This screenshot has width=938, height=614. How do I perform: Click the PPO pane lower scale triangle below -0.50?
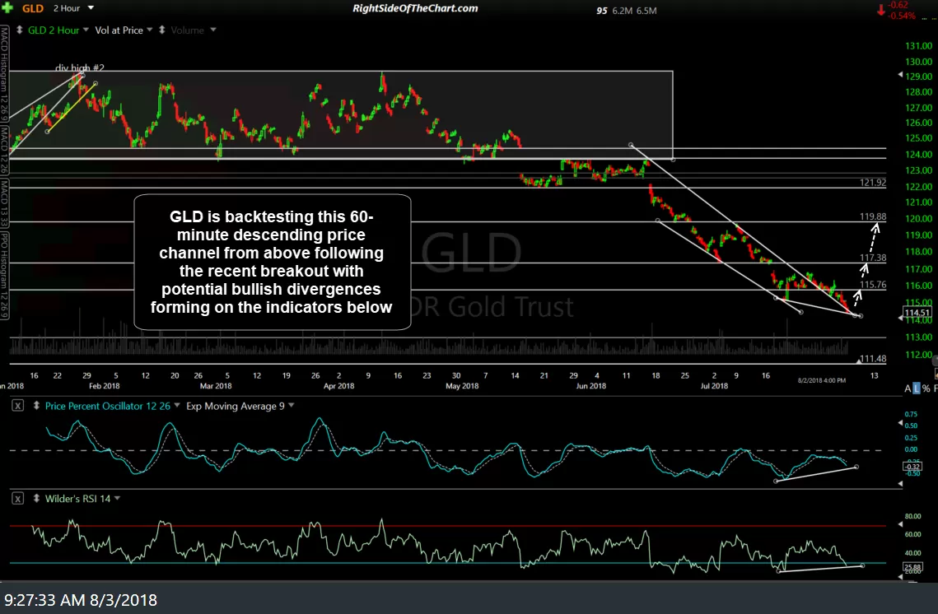(901, 483)
